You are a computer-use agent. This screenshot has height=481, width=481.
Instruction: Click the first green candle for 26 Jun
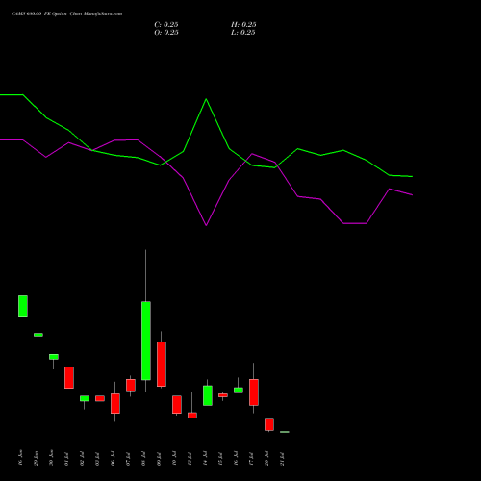click(23, 306)
